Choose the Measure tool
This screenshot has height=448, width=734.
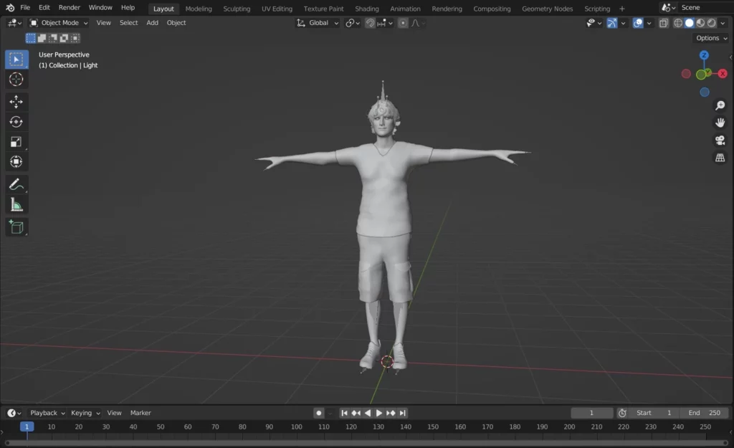point(16,204)
